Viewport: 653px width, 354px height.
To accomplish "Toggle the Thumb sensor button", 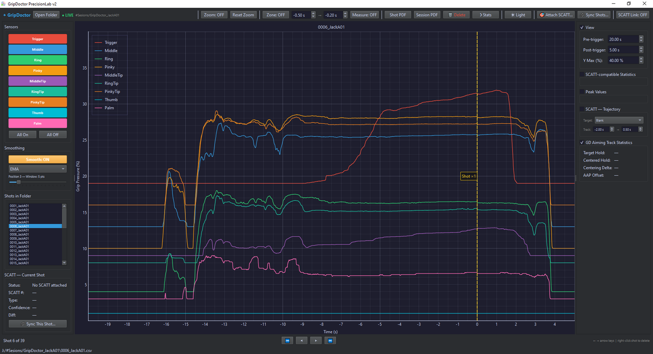I will tap(38, 113).
